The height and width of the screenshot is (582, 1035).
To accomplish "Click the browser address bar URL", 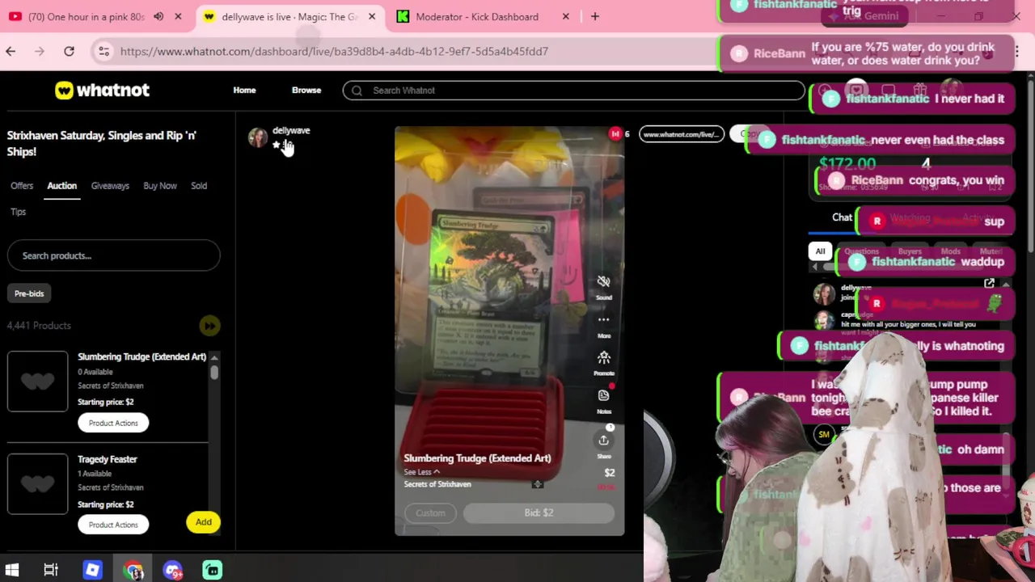I will (x=334, y=52).
